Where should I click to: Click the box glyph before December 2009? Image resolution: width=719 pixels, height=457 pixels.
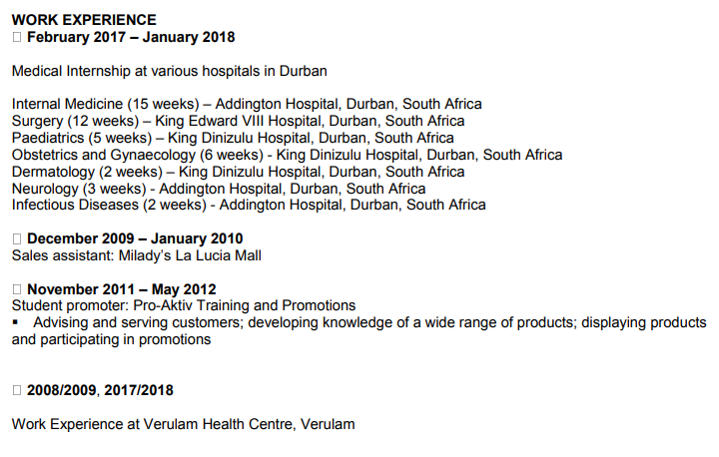click(17, 238)
